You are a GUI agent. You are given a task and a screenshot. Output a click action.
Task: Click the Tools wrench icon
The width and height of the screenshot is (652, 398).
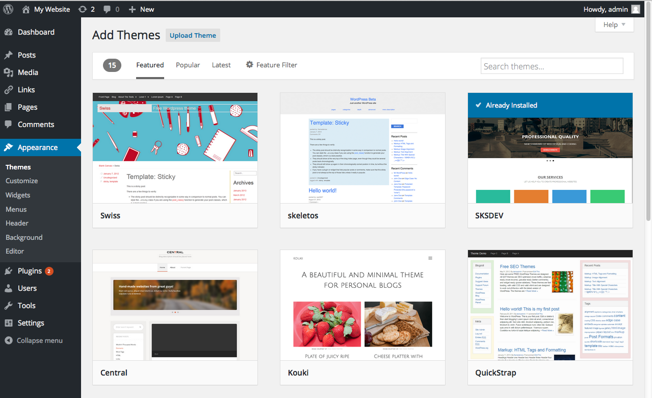[9, 306]
